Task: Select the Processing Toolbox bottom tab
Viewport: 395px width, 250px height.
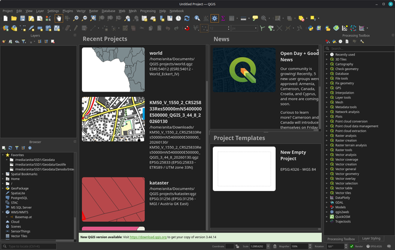Action: pyautogui.click(x=341, y=239)
